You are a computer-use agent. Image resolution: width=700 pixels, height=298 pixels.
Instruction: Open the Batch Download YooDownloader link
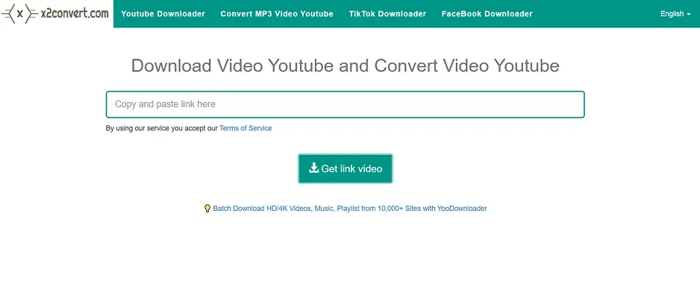tap(349, 208)
